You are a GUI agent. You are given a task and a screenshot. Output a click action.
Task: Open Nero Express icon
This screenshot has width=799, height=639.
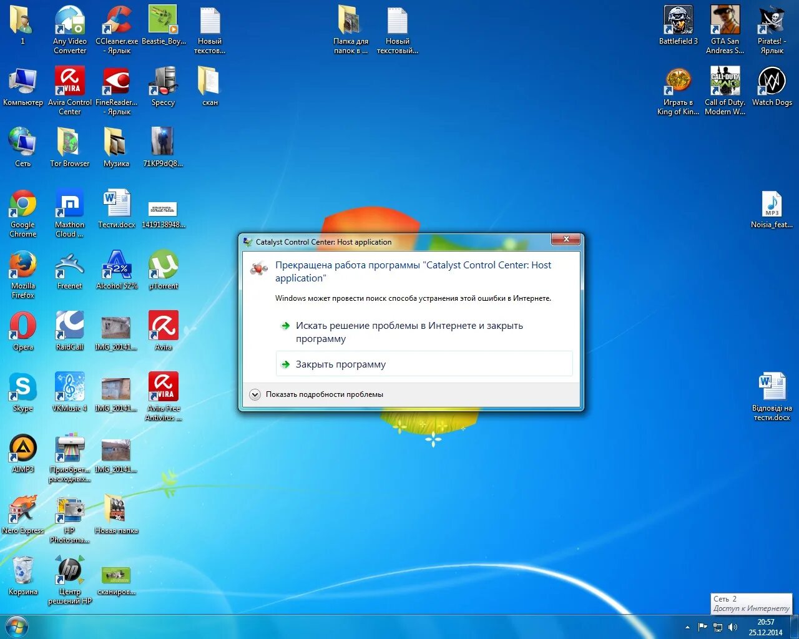click(23, 514)
